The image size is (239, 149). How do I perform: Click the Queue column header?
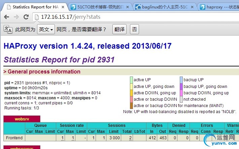coord(40,125)
